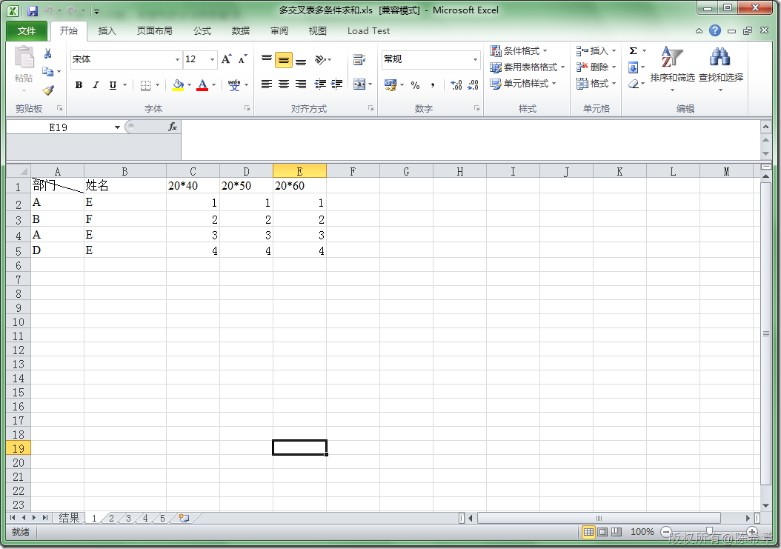Open the 常规 number format dropdown
Viewport: 781px width, 549px height.
[x=475, y=59]
